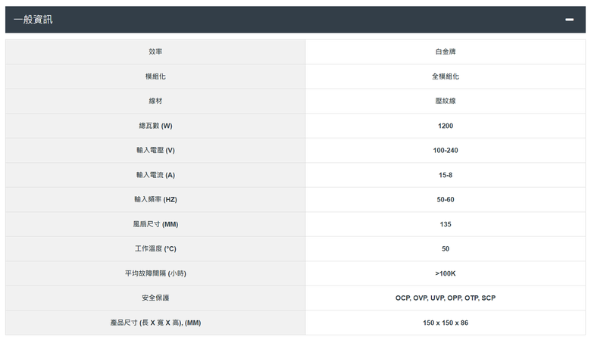Collapse the 一般資訊 section with minus icon

(569, 20)
